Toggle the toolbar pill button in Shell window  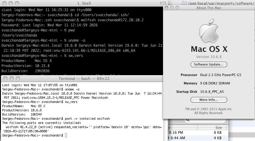pyautogui.click(x=163, y=3)
